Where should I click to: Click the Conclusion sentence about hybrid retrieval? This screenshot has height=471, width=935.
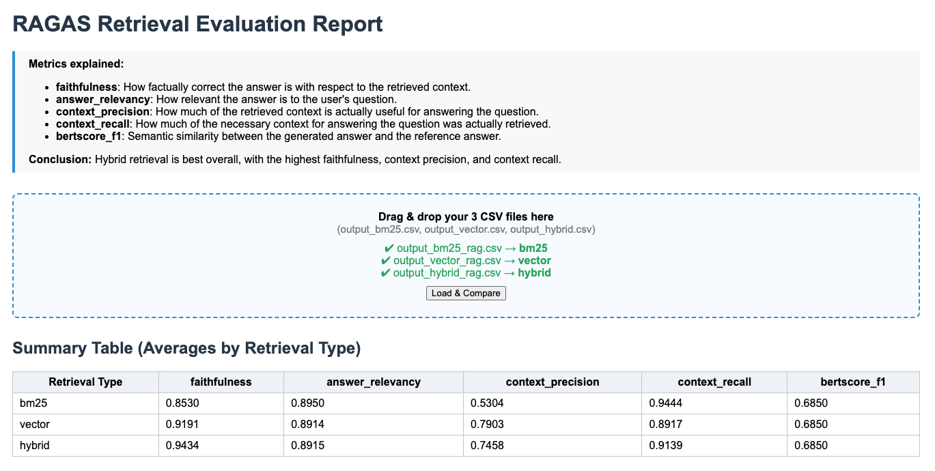click(295, 160)
